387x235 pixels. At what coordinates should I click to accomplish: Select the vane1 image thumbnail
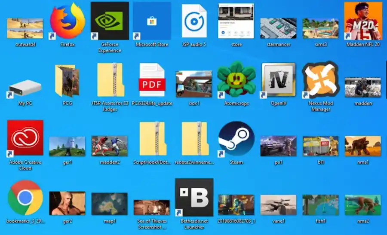point(278,205)
